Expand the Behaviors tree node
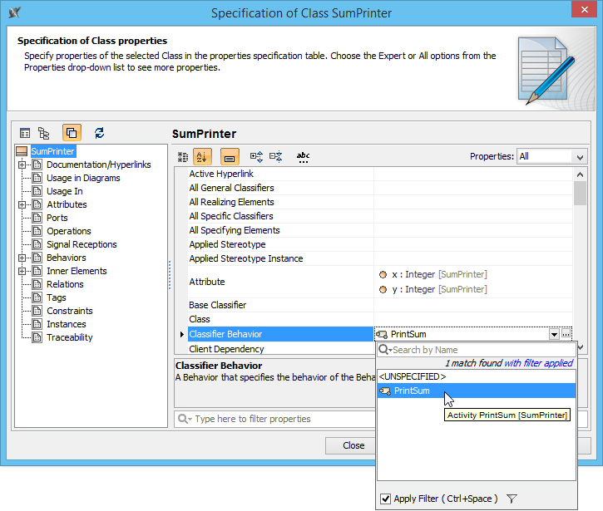Viewport: 603px width, 511px height. click(x=22, y=258)
